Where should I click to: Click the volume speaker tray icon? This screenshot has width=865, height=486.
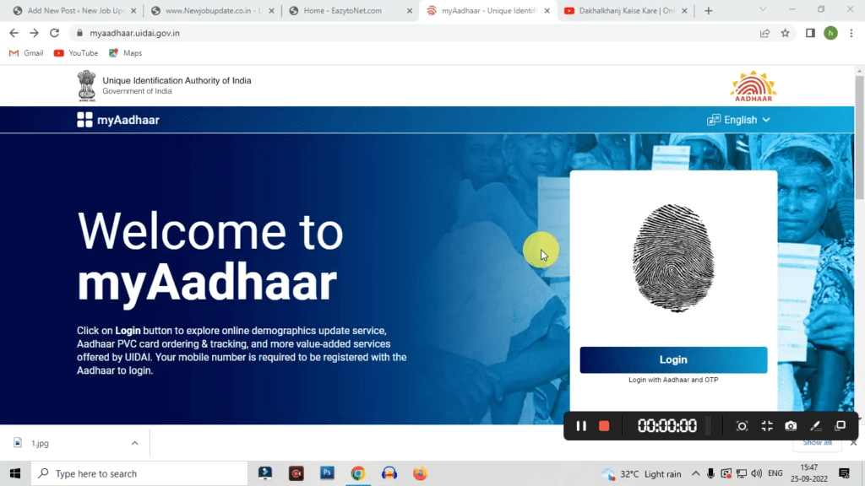point(756,473)
